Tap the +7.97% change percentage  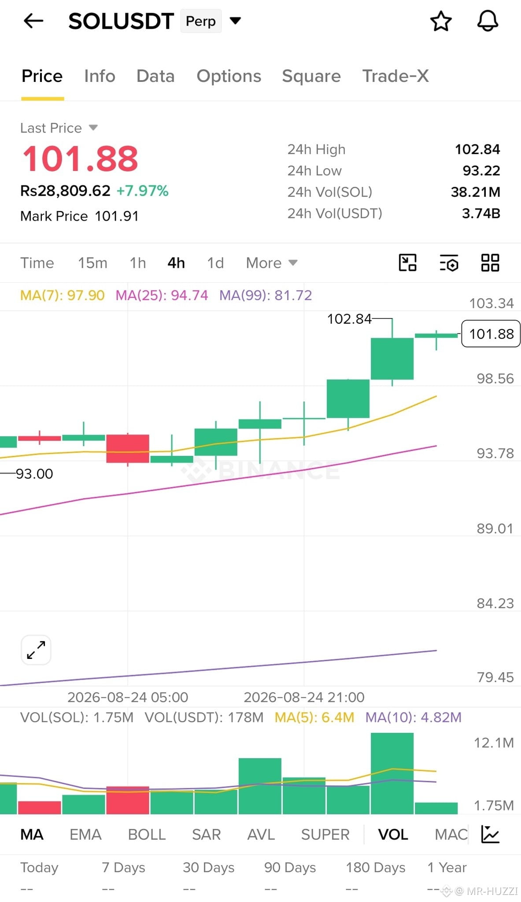tap(142, 191)
